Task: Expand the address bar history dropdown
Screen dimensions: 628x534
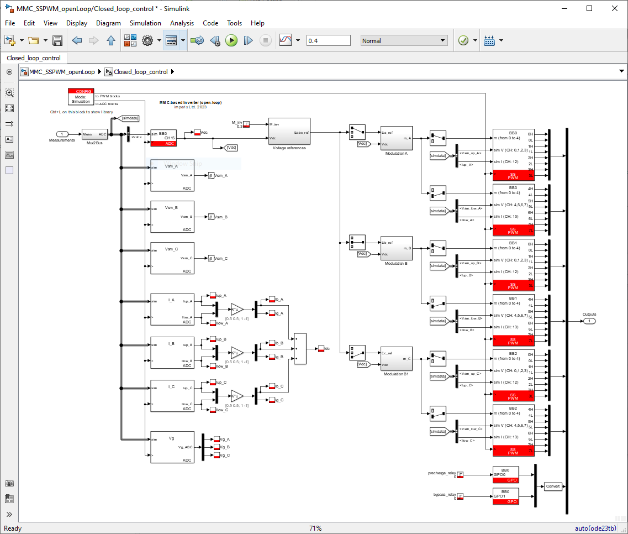Action: click(x=620, y=72)
